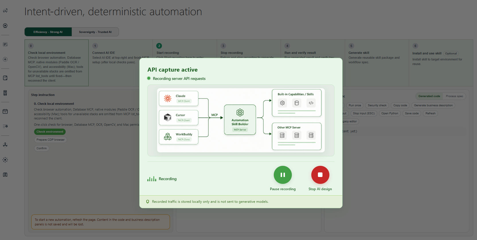This screenshot has width=477, height=240.
Task: Click the "Intent-driven, deterministic automation" title
Action: pos(113,12)
